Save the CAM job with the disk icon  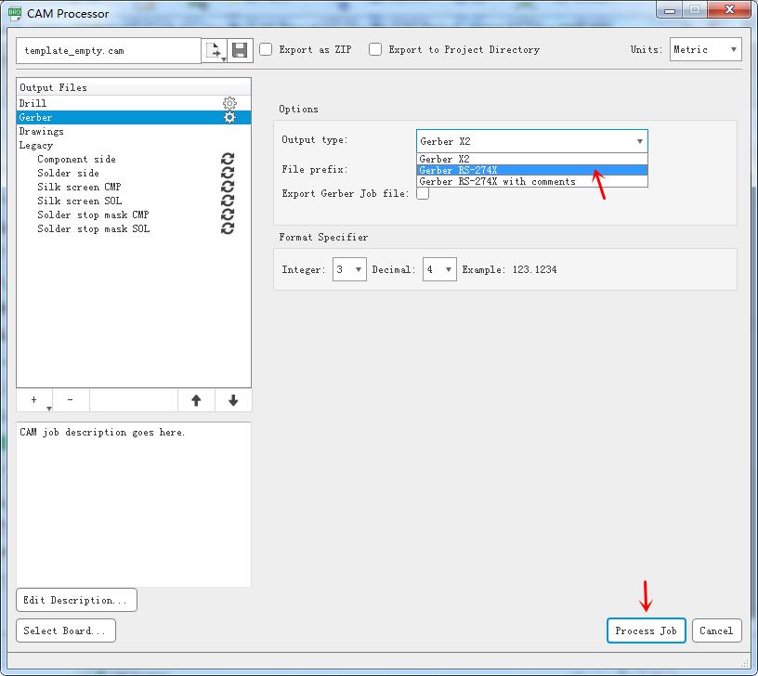240,50
